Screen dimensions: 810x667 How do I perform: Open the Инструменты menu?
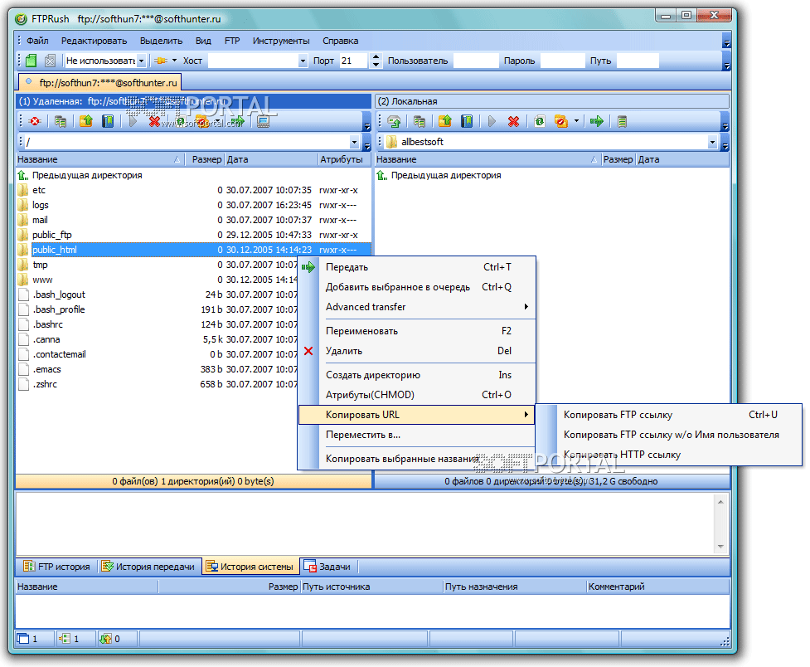coord(281,41)
